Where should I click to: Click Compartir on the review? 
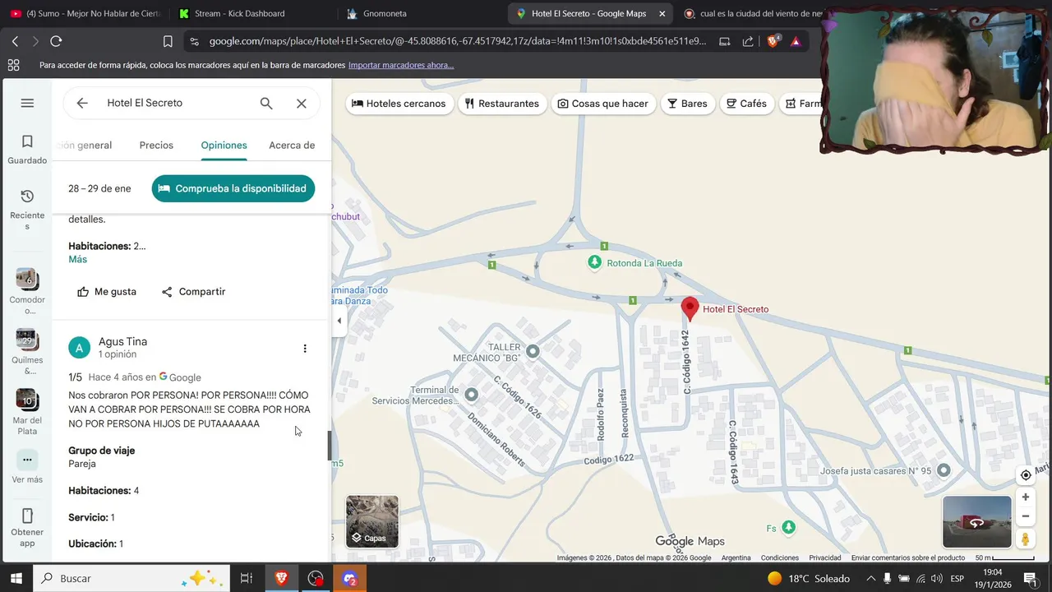193,292
